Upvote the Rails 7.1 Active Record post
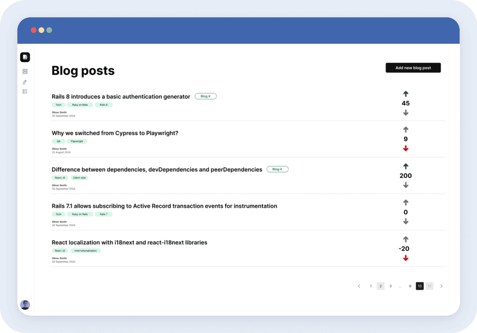477x333 pixels. 406,202
